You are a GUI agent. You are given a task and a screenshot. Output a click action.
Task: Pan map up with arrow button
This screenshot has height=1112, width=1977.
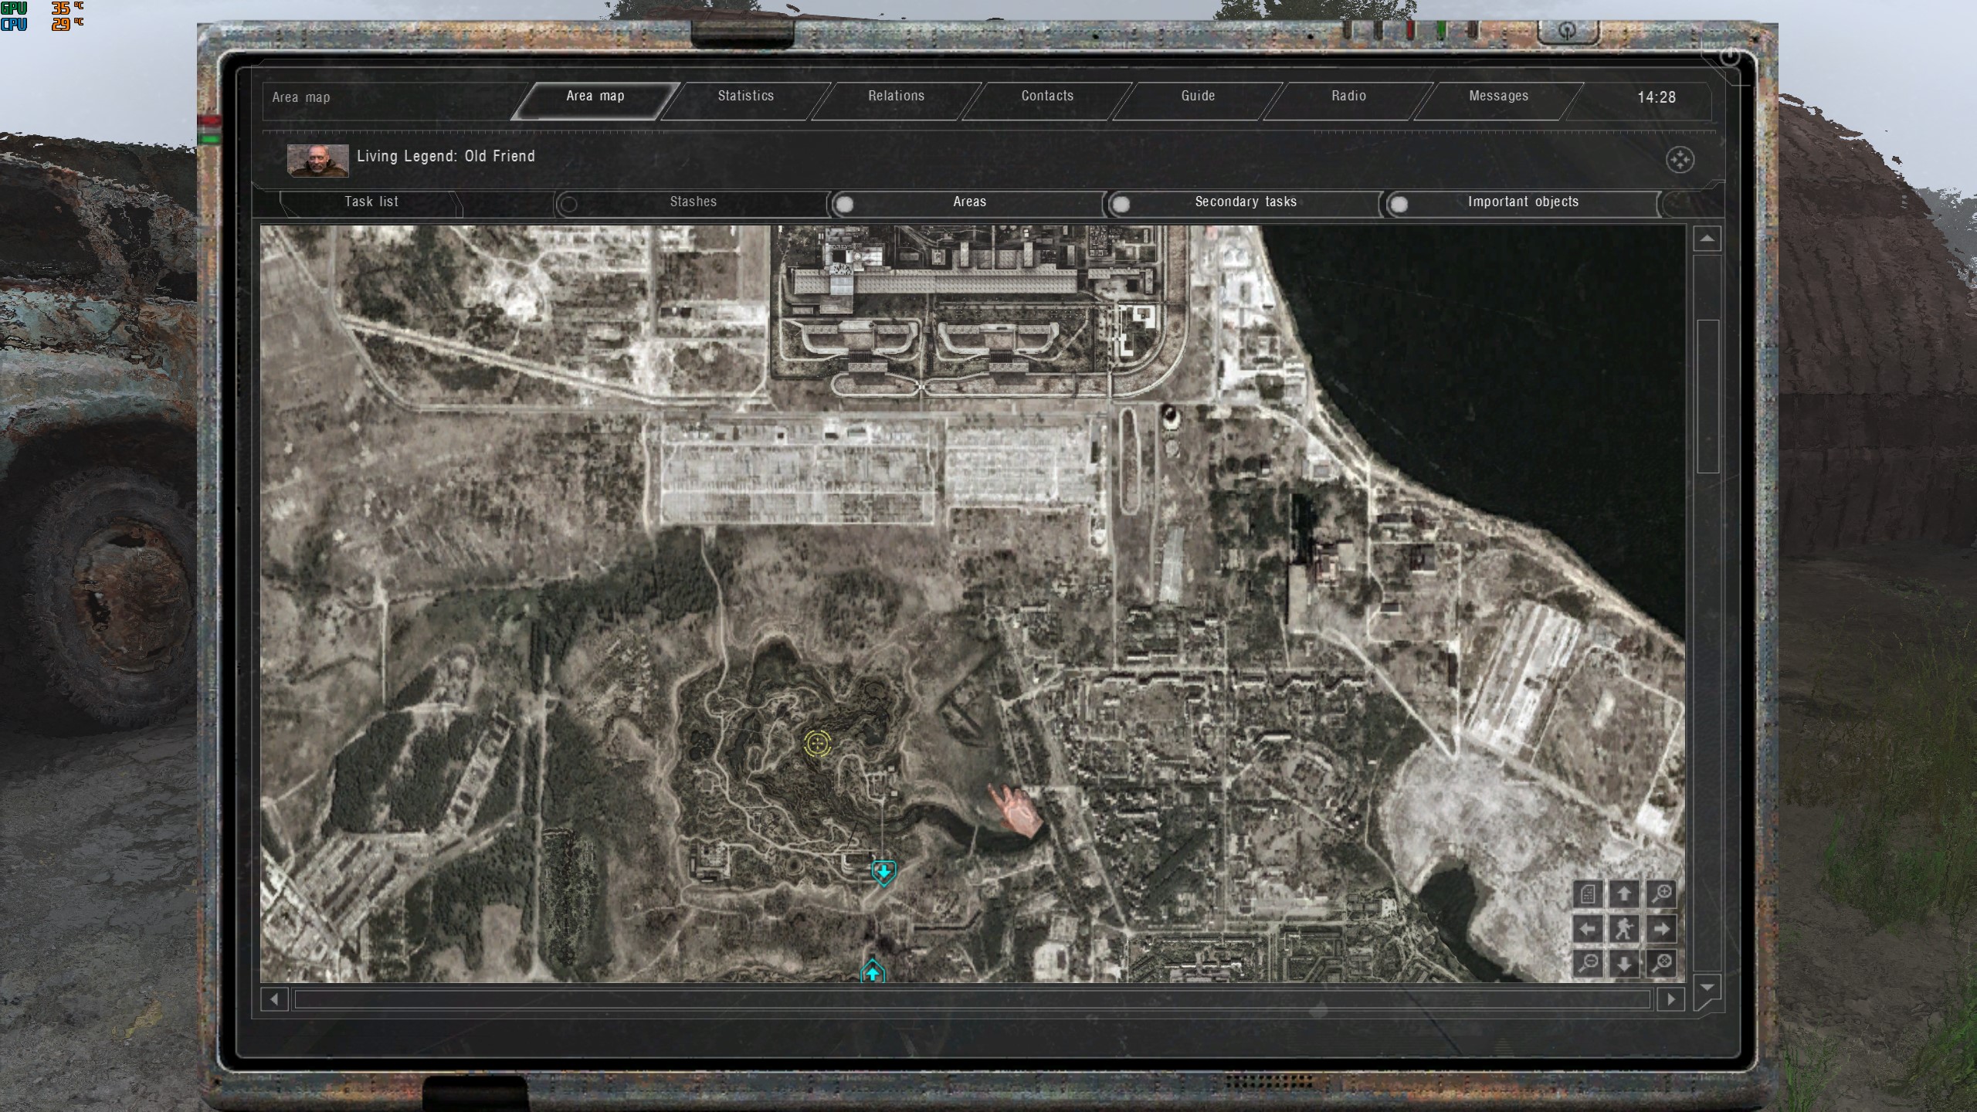tap(1624, 894)
